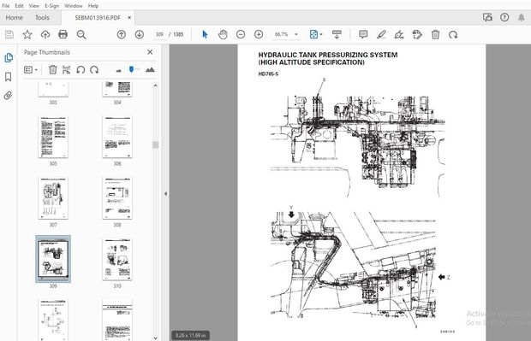Viewport: 531px width, 341px height.
Task: Select page 309 thumbnail
Action: pyautogui.click(x=53, y=259)
